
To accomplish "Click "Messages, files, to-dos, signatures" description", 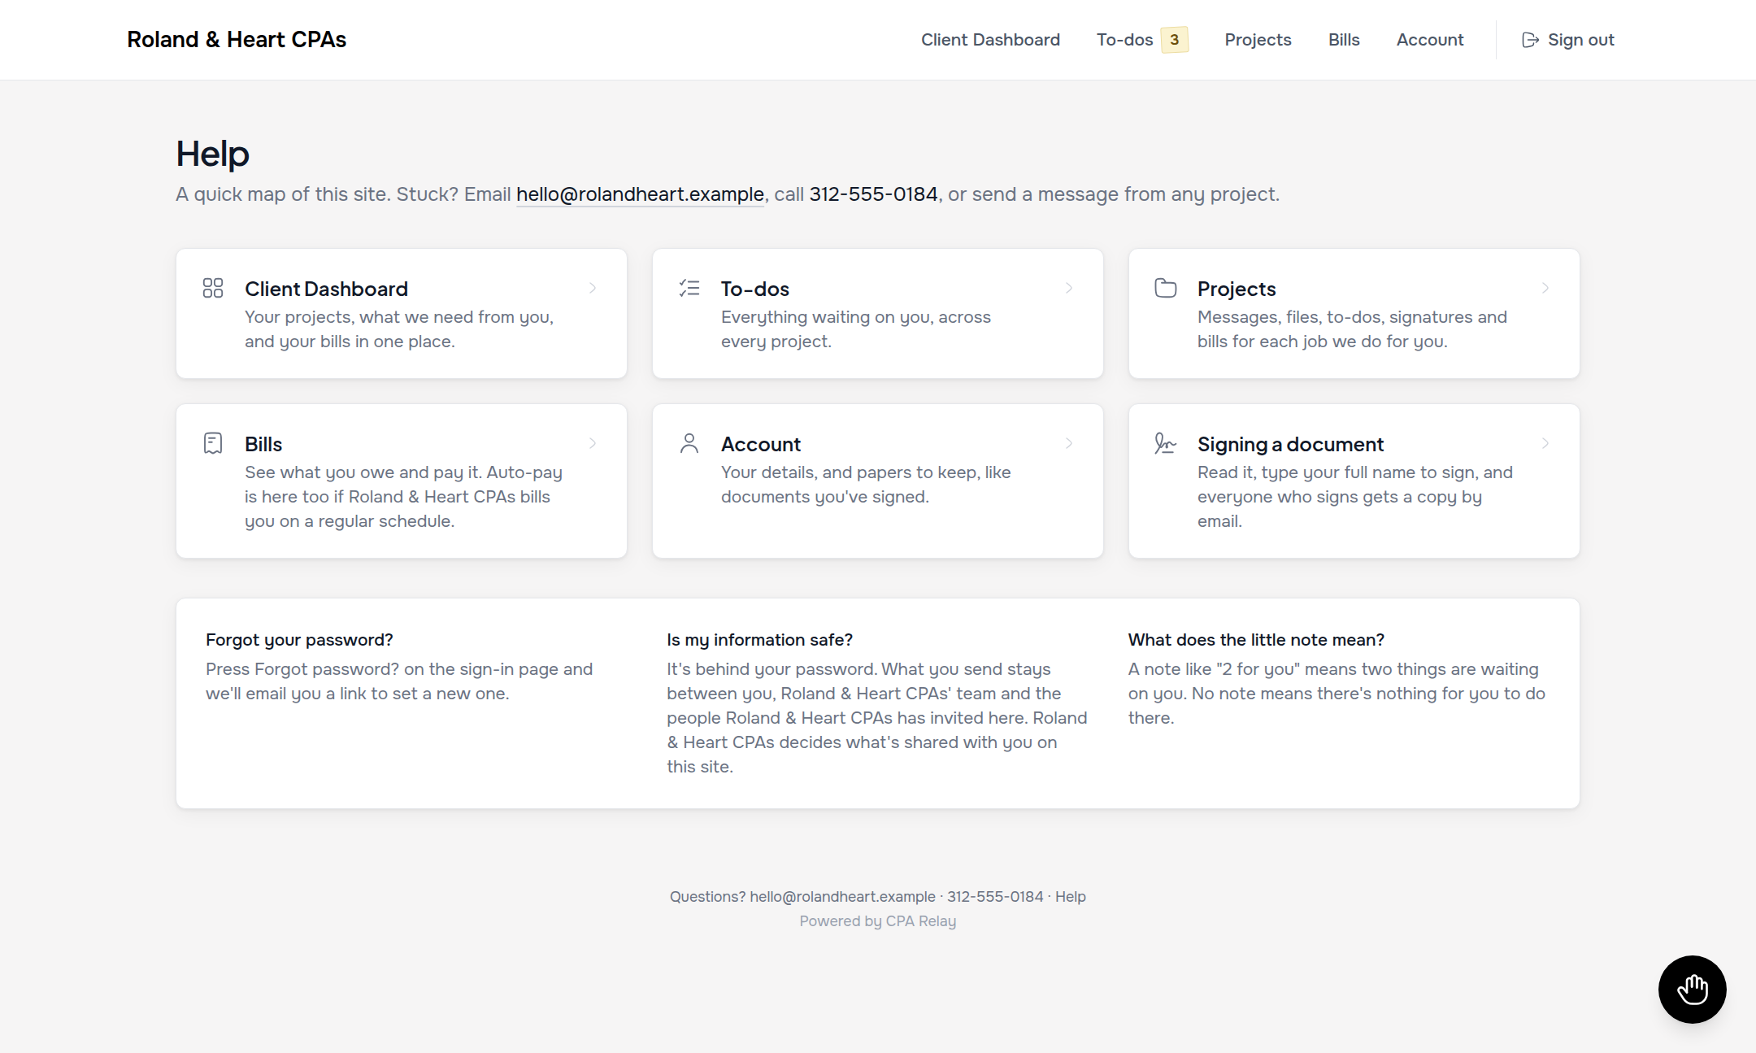I will [1352, 329].
